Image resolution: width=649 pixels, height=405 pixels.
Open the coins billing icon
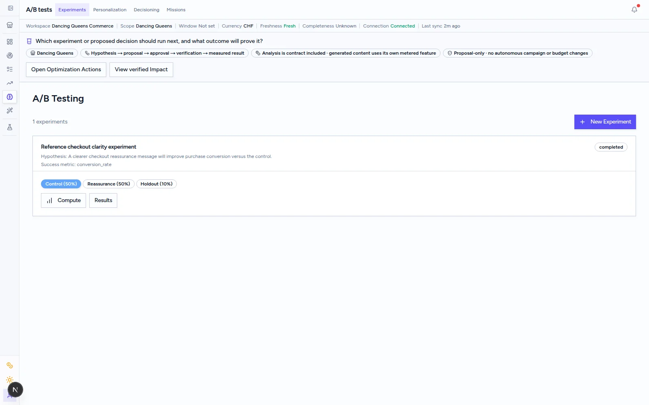[10, 365]
